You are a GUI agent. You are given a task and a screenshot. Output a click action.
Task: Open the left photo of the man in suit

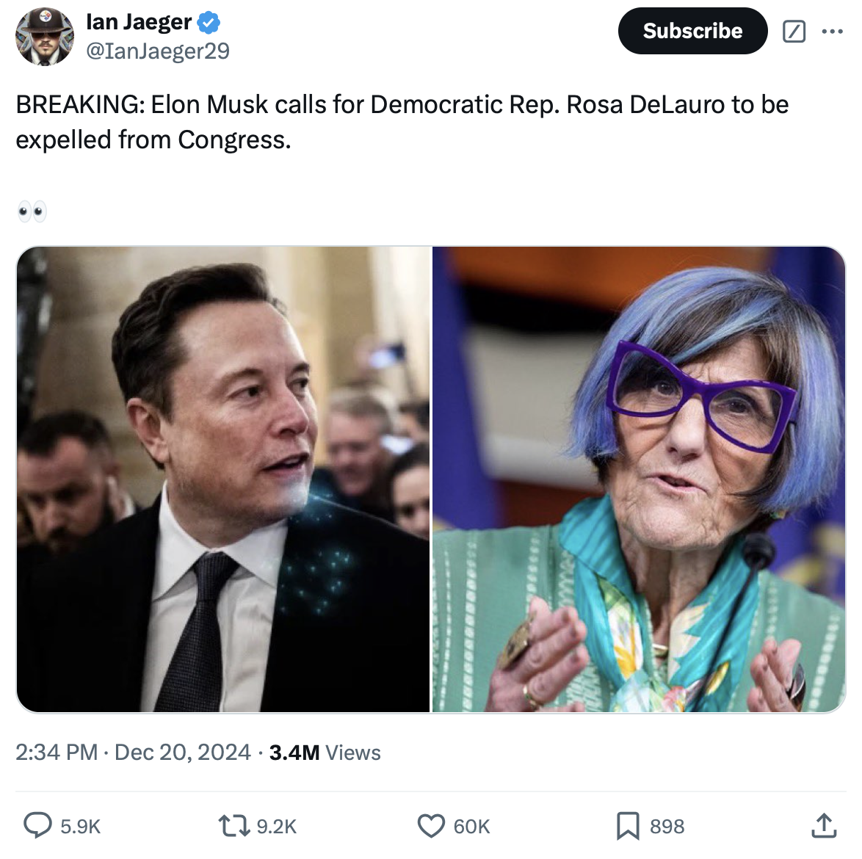pyautogui.click(x=223, y=479)
